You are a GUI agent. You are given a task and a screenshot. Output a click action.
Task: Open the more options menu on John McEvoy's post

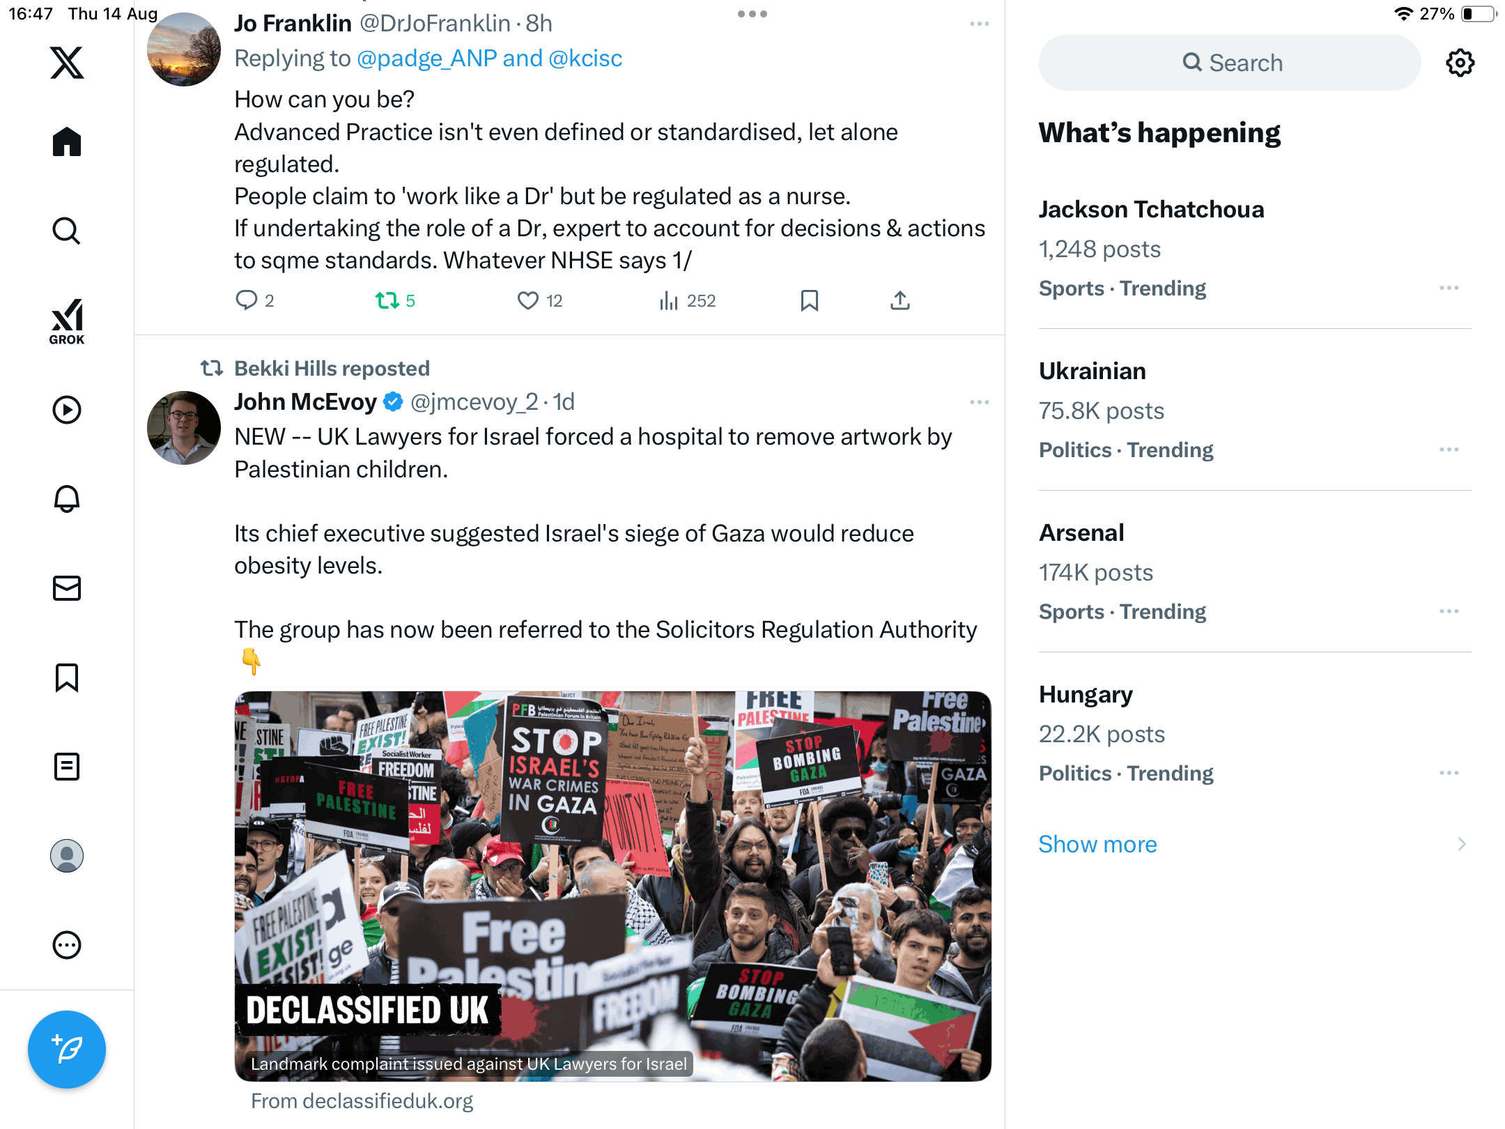[980, 402]
